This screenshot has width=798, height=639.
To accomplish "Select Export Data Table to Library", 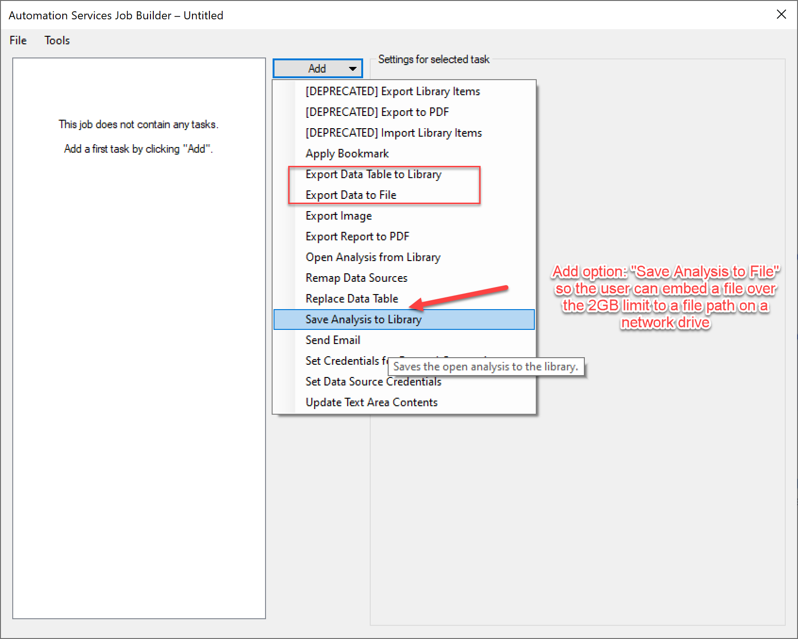I will pos(373,174).
